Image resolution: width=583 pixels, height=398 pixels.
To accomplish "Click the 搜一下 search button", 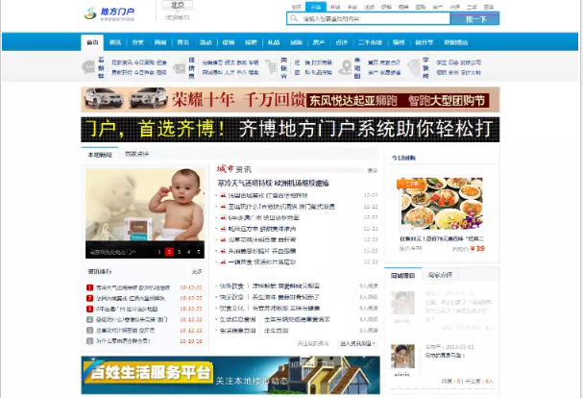I will click(x=475, y=18).
